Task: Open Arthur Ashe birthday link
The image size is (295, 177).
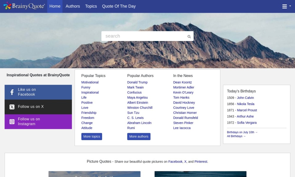Action: pyautogui.click(x=245, y=116)
